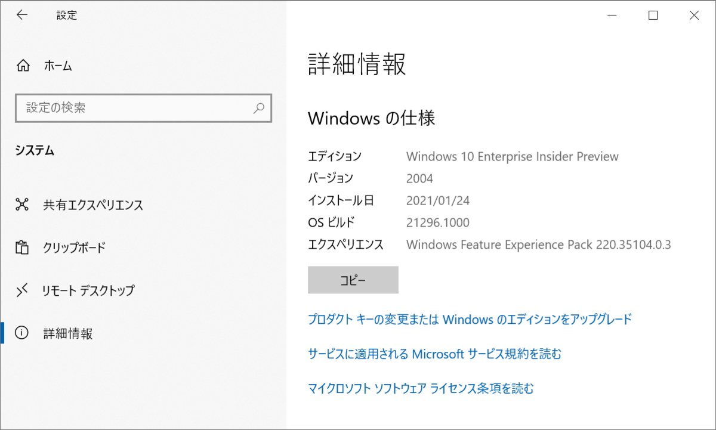Image resolution: width=716 pixels, height=430 pixels.
Task: Open Microsoft サービス規約を読む link
Action: coord(435,354)
